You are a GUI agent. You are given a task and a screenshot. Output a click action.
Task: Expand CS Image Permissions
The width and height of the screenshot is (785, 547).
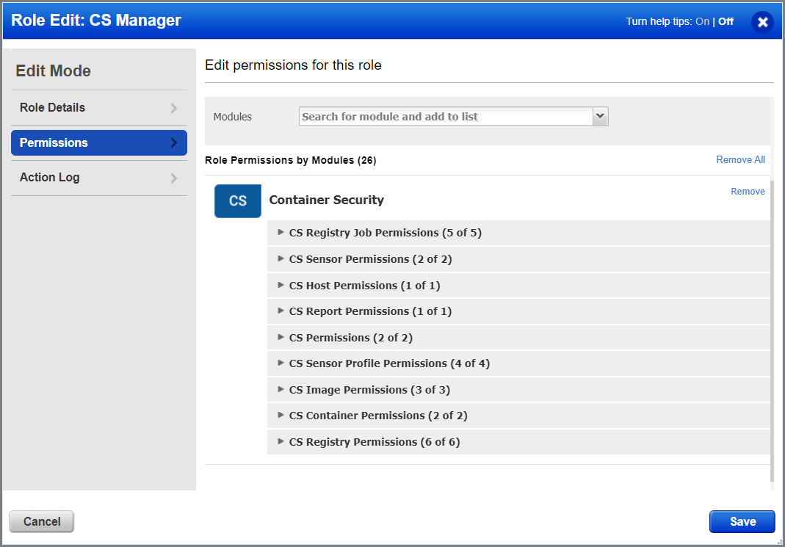click(281, 389)
